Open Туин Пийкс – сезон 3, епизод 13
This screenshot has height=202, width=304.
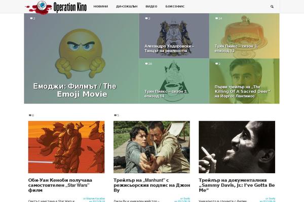point(236,48)
